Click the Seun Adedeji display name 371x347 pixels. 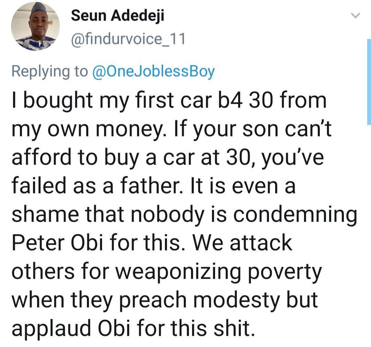117,15
